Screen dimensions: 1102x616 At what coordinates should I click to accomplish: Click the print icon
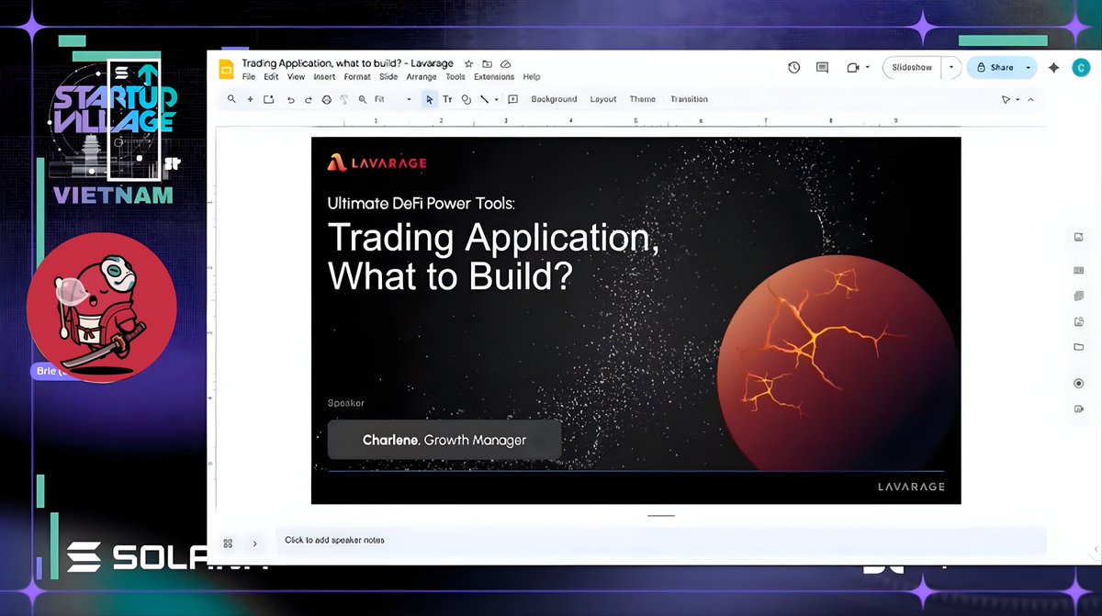coord(326,99)
